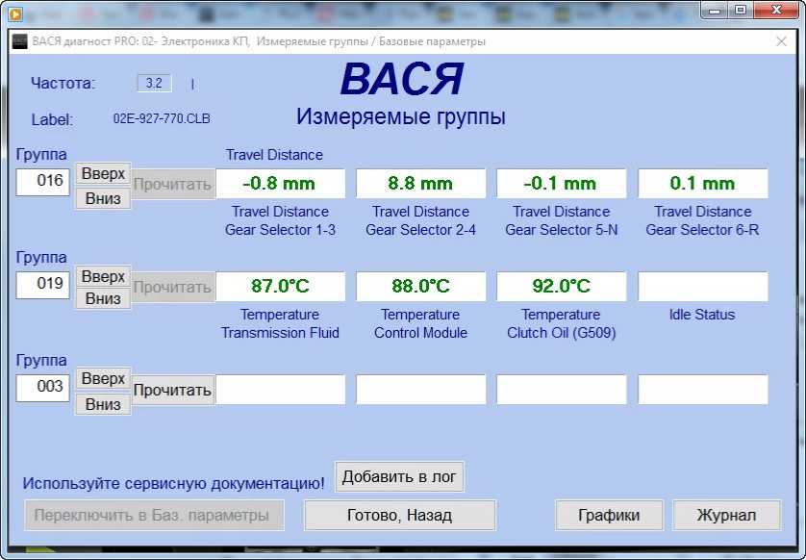Click label Travel Distance Gear Selector 1-3
This screenshot has height=560, width=806.
click(x=280, y=220)
